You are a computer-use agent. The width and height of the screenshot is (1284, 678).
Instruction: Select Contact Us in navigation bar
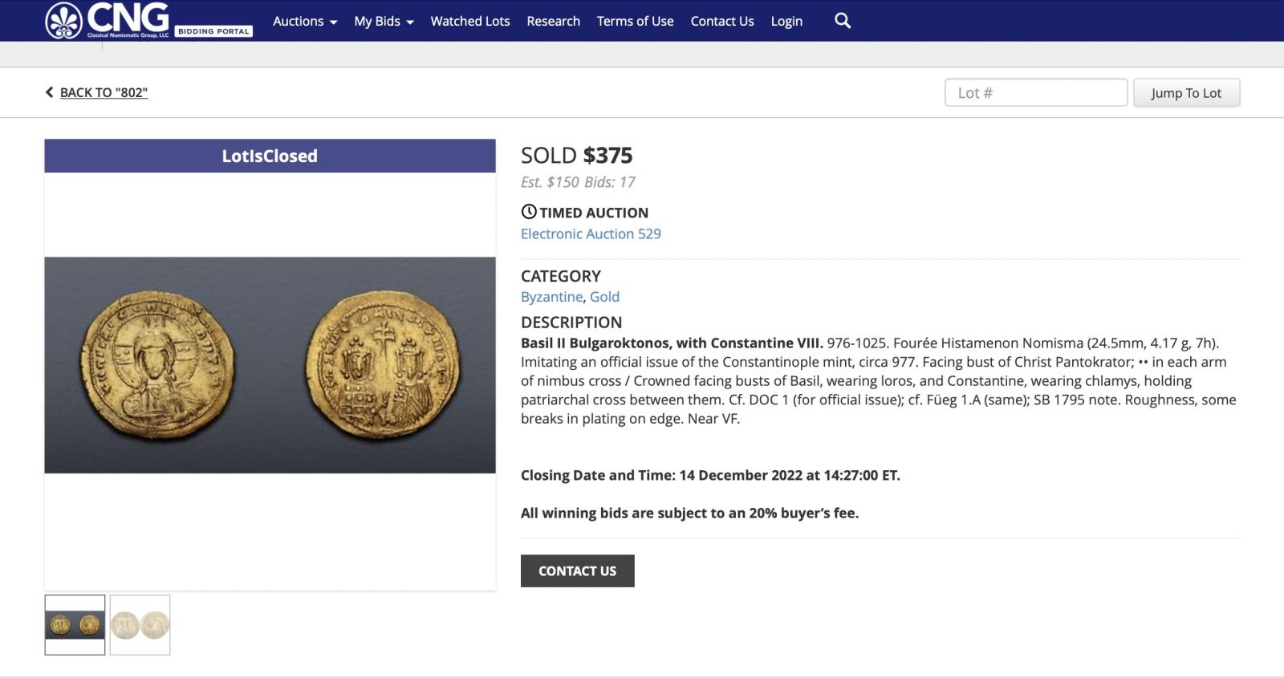pos(722,21)
